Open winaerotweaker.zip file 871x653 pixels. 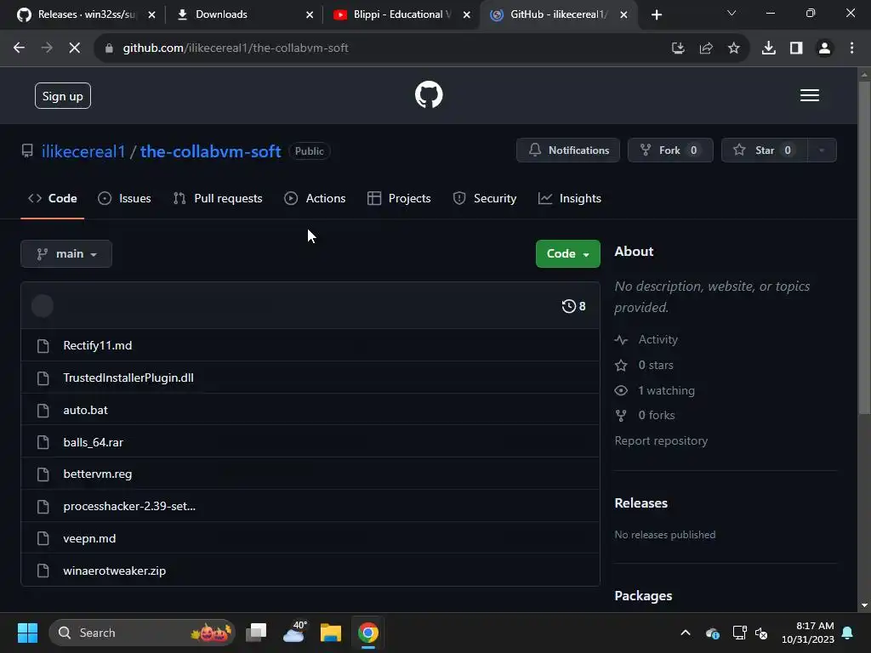tap(115, 571)
